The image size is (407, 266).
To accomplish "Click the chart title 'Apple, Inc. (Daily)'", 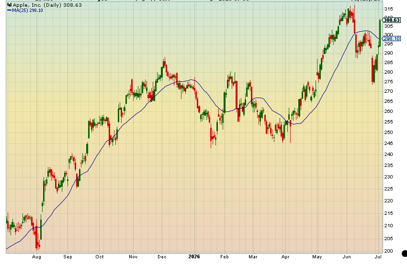I will [37, 5].
